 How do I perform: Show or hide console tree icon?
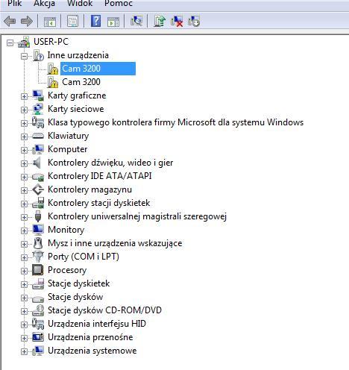pos(50,22)
